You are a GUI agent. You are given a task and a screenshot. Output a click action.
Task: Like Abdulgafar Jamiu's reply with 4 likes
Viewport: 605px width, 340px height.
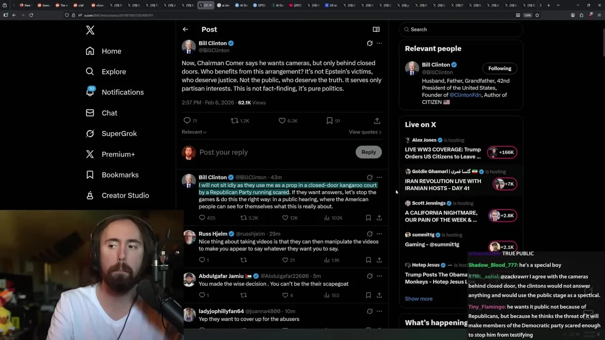point(288,295)
